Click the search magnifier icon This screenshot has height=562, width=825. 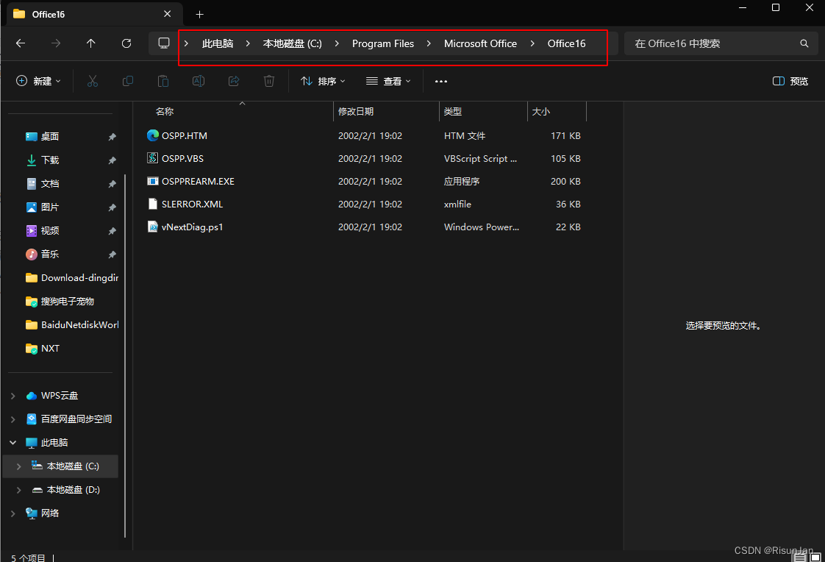[804, 43]
